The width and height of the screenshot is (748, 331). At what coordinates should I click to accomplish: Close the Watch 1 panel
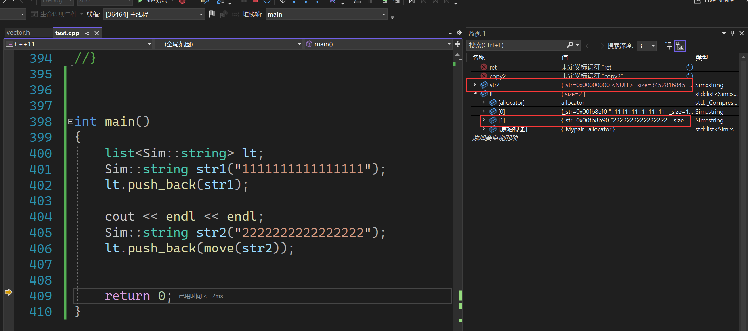point(742,33)
